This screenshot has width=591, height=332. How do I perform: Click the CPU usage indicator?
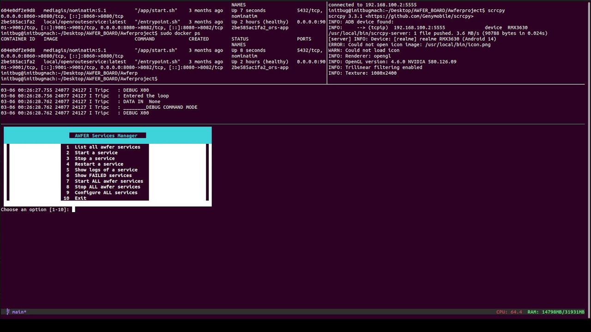(x=509, y=312)
